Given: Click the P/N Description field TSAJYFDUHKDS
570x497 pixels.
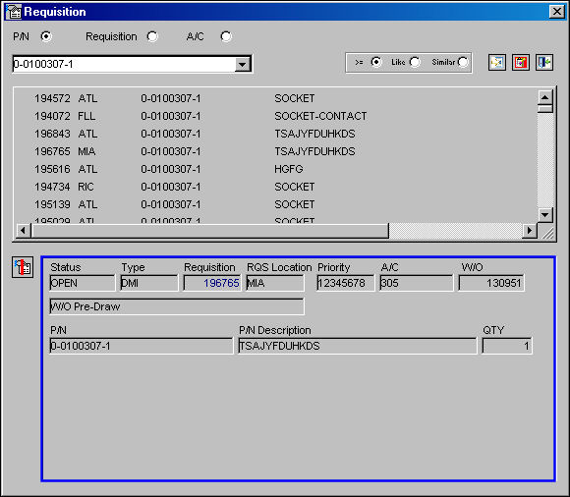Looking at the screenshot, I should [358, 346].
